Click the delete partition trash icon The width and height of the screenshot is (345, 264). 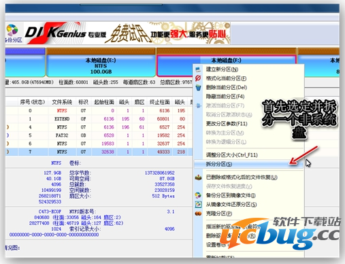[x=198, y=87]
